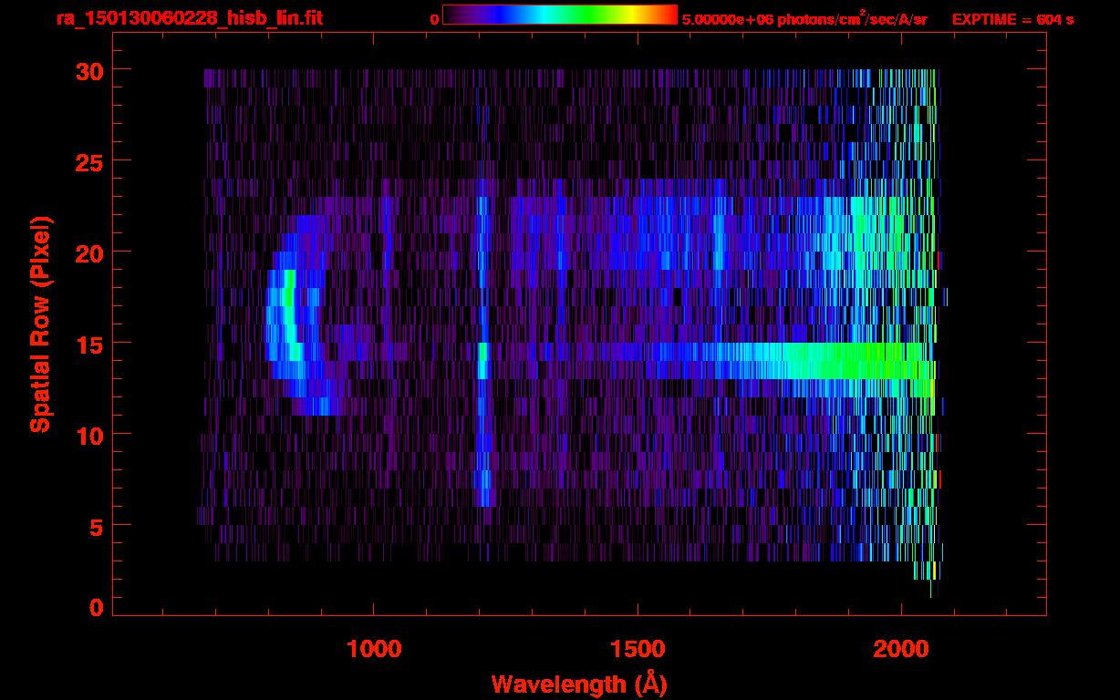1120x700 pixels.
Task: Select the 2000 wavelength tick label
Action: click(900, 648)
